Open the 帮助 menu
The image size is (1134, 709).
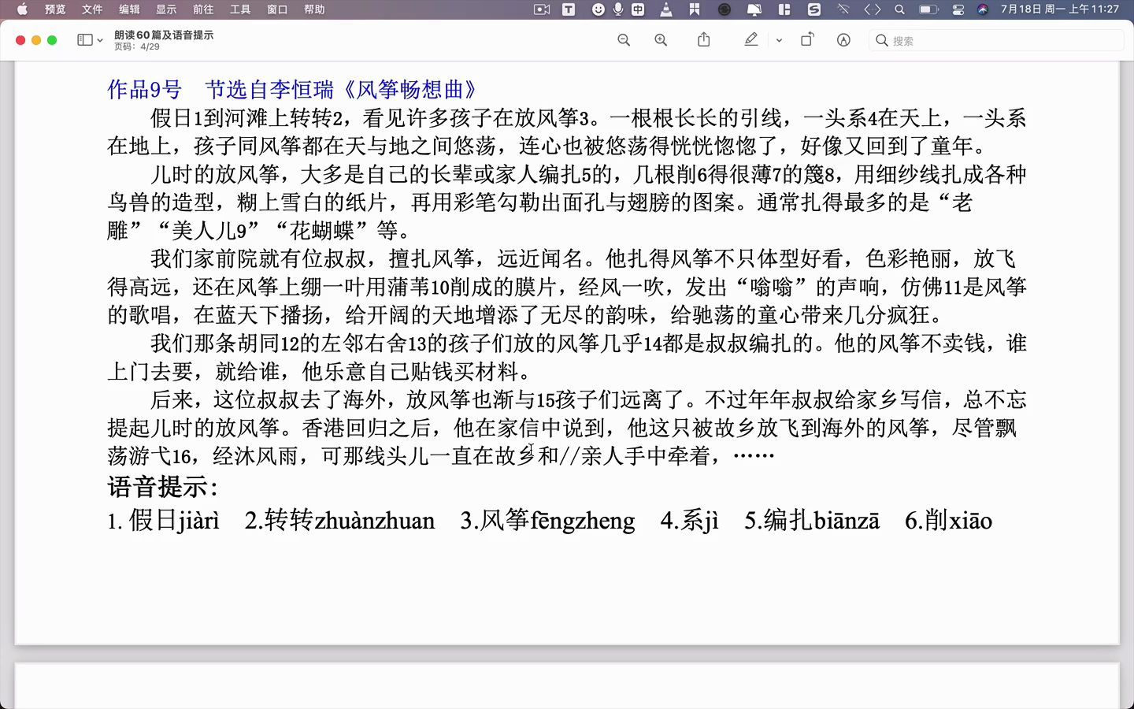[x=314, y=9]
